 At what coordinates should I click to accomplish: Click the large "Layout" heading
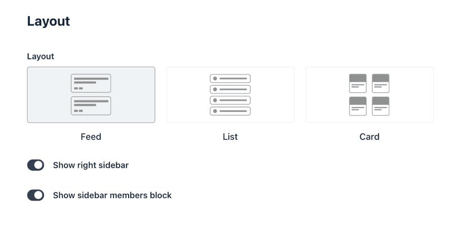click(x=49, y=21)
